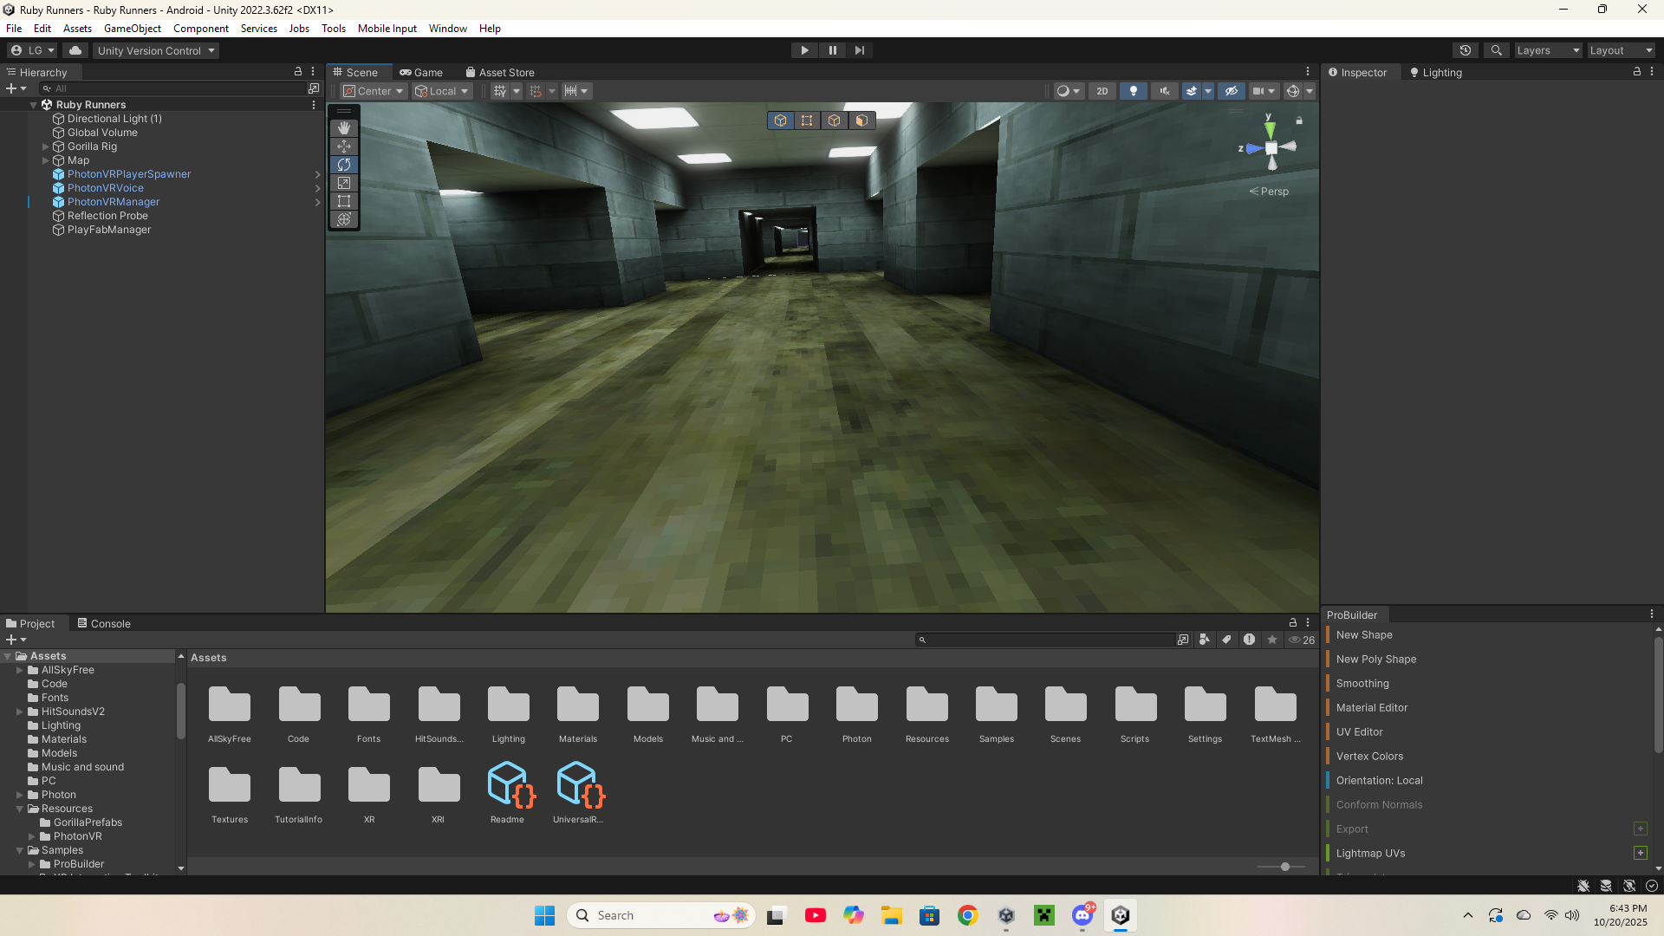Expand the Gorilla Rig hierarchy item
1664x936 pixels.
[46, 146]
